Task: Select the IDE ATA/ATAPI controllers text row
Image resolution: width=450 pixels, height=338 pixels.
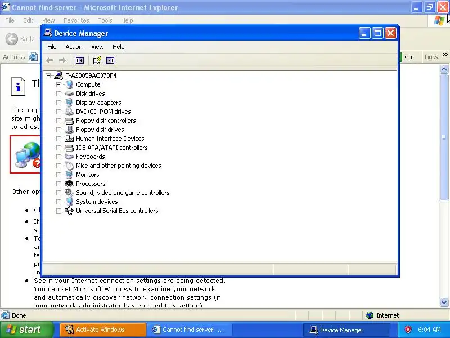Action: pos(111,148)
